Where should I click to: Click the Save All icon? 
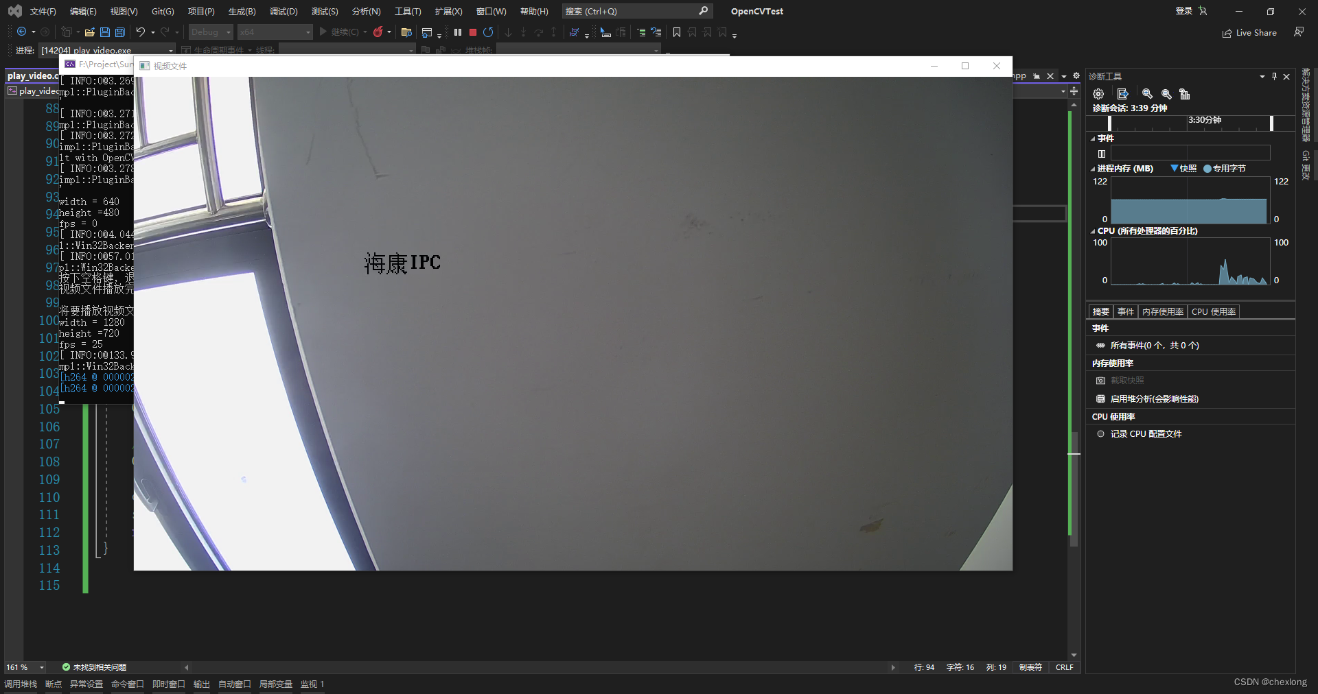(x=120, y=32)
